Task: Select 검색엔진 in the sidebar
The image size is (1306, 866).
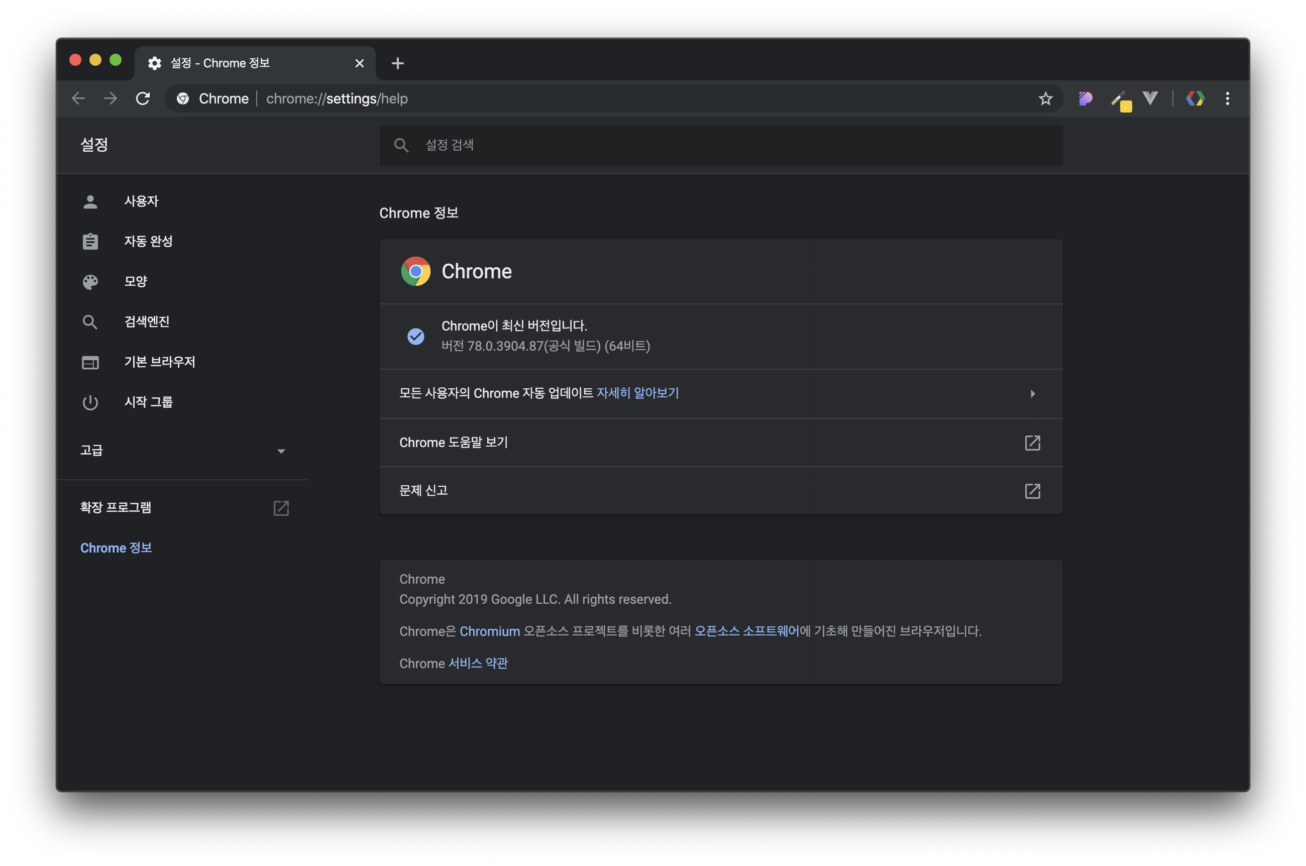Action: point(146,321)
